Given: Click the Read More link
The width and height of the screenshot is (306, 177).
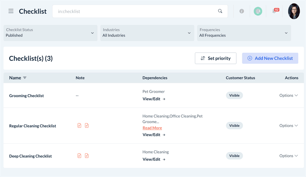Looking at the screenshot, I should pos(152,128).
